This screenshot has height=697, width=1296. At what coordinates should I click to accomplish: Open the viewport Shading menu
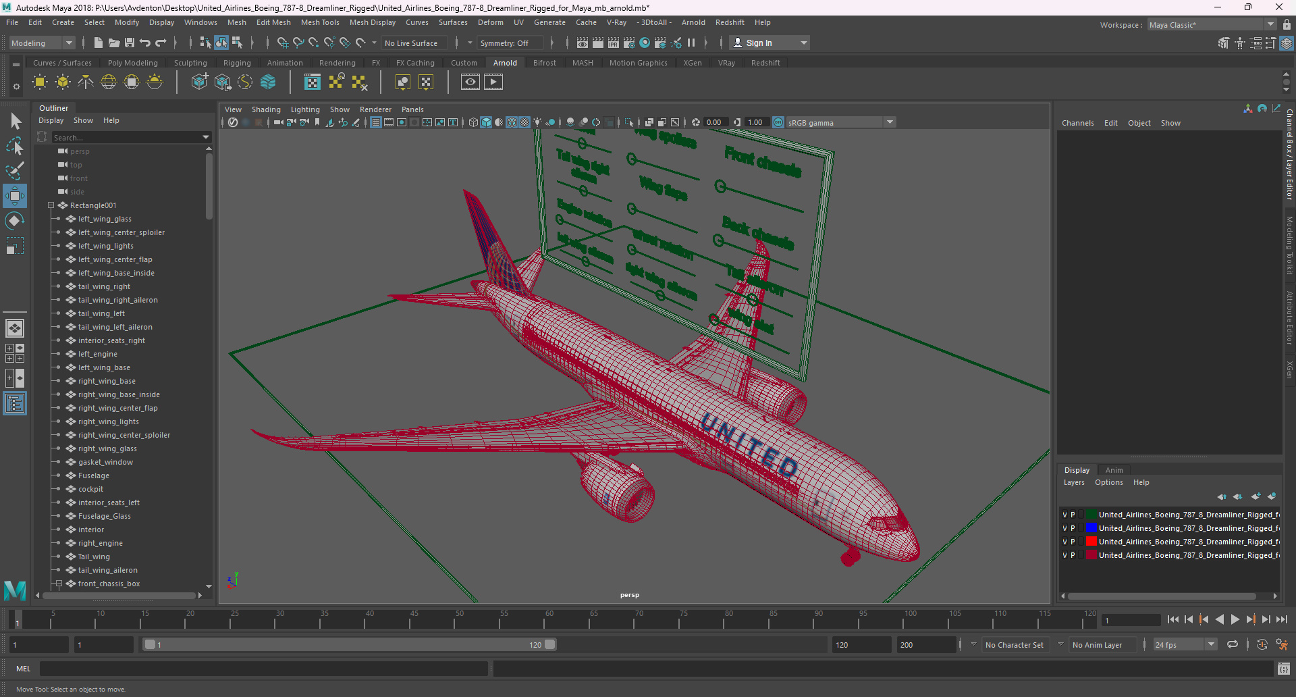click(x=266, y=109)
